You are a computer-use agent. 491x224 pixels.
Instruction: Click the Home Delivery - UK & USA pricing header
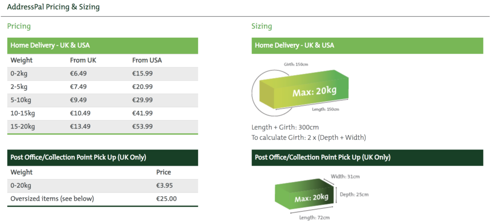[103, 45]
